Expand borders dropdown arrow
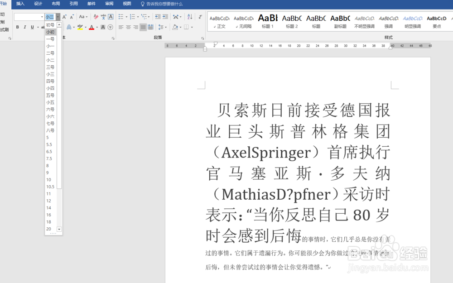The width and height of the screenshot is (453, 283). pos(192,27)
